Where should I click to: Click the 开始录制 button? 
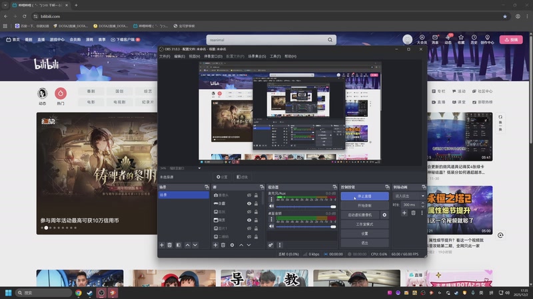click(364, 206)
